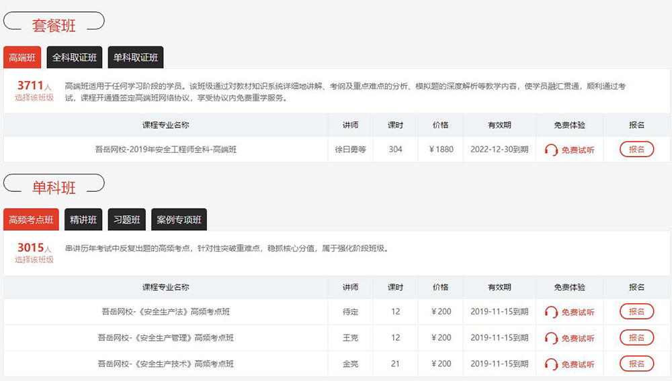Select the 高频考点班 tab
672x381 pixels.
coord(32,219)
